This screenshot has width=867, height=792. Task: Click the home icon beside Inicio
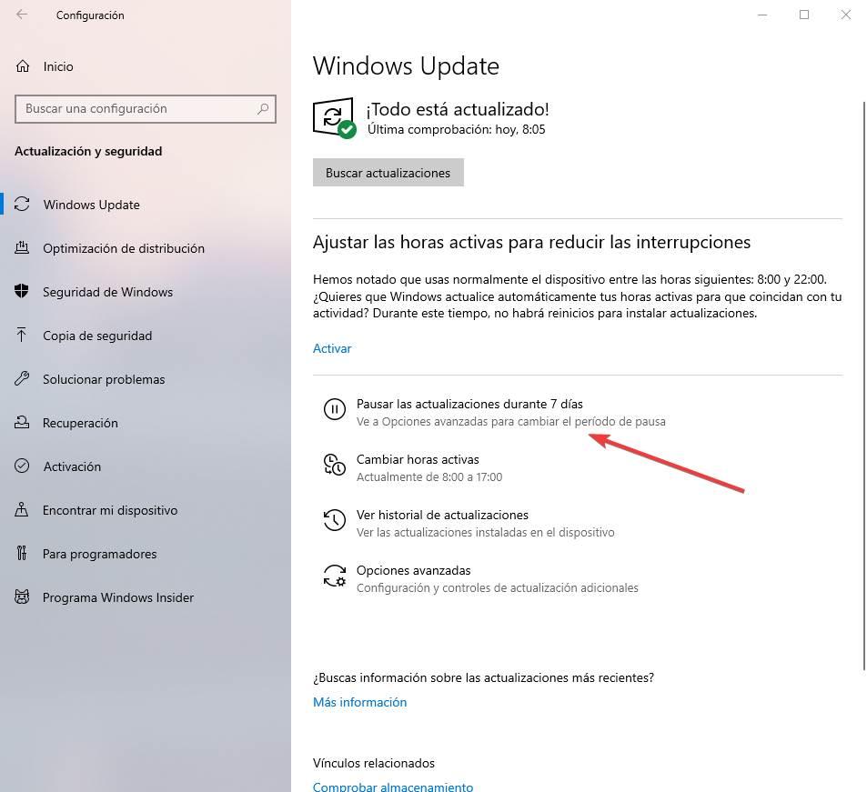pos(22,66)
